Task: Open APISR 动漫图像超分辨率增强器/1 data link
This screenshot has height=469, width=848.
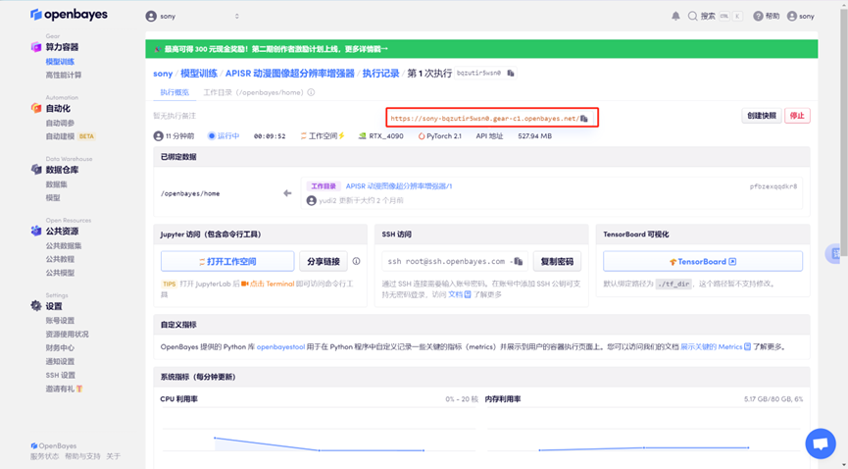Action: 399,185
